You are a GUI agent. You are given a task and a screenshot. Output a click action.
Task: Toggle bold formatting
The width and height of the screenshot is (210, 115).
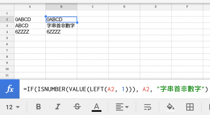38,107
